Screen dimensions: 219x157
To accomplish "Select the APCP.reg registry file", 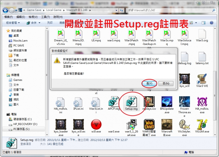I will tap(114, 103).
